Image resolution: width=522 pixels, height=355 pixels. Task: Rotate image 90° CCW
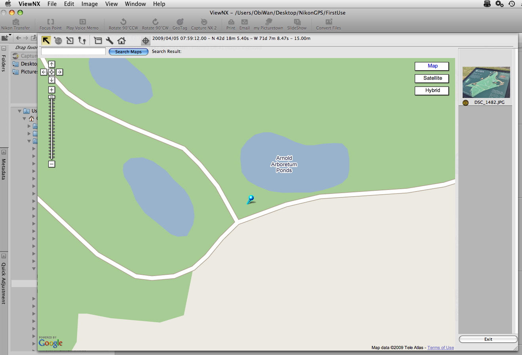(x=123, y=24)
